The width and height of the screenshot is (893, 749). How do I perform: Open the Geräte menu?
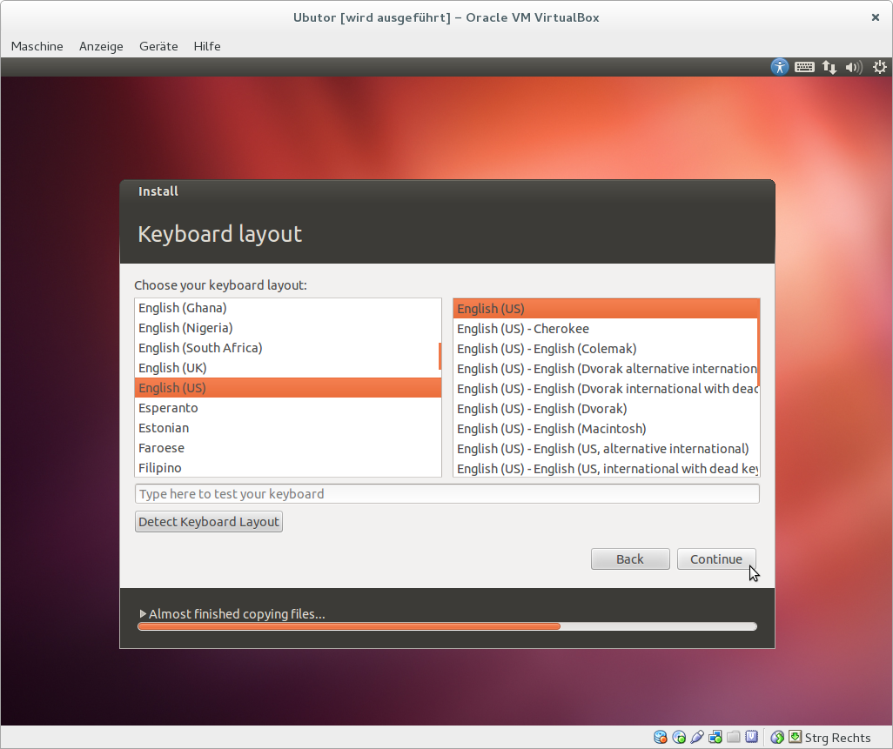point(158,46)
